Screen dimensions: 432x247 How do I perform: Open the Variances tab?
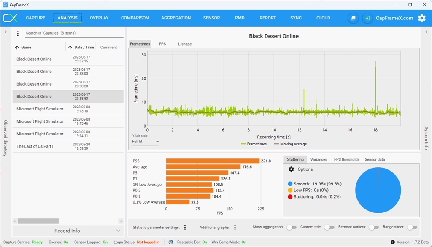[319, 159]
